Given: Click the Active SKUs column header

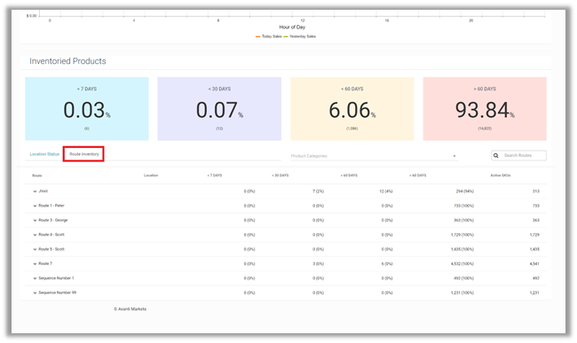Looking at the screenshot, I should pos(501,175).
